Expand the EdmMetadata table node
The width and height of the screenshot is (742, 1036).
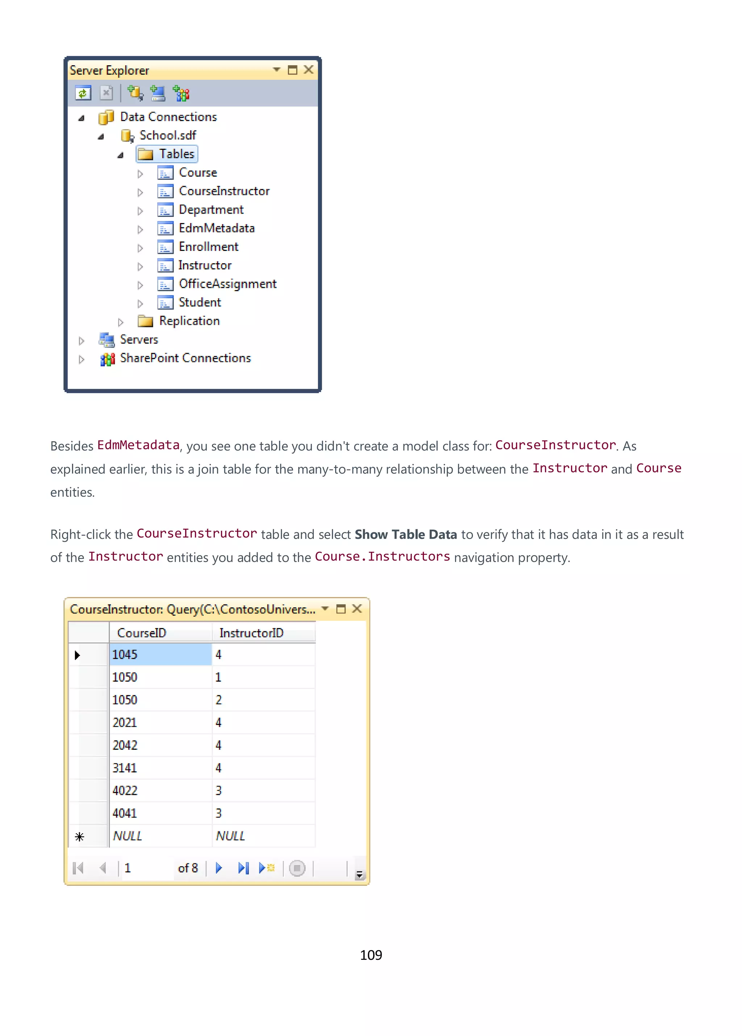(x=140, y=229)
